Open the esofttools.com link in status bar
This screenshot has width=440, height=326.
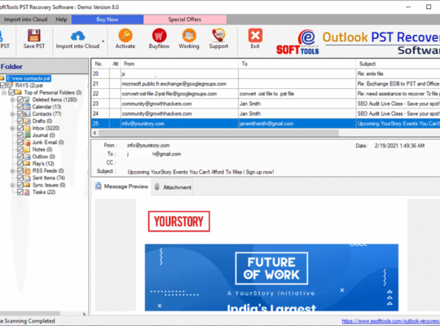pos(390,321)
